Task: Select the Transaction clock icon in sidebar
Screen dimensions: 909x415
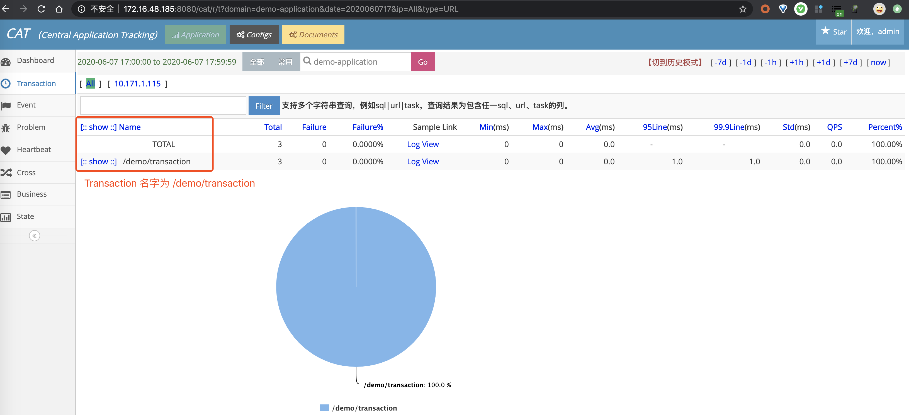Action: (6, 83)
